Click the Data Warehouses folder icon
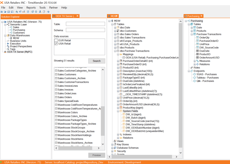Viewport: 230px width, 164px height. click(8, 36)
